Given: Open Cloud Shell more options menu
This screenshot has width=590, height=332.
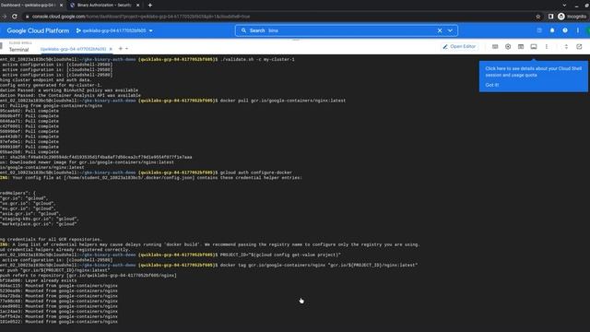Looking at the screenshot, I should point(547,47).
